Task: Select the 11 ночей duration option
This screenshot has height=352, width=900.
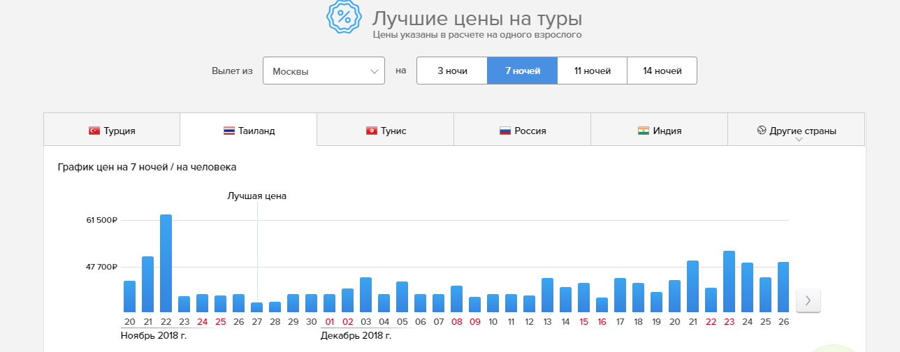Action: 593,71
